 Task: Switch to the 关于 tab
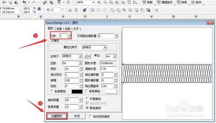[76, 29]
